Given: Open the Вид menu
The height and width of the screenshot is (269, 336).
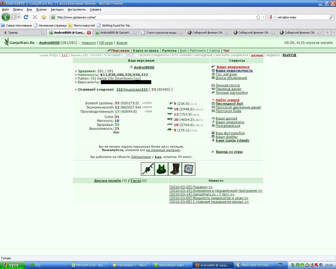Looking at the screenshot, I should (29, 9).
